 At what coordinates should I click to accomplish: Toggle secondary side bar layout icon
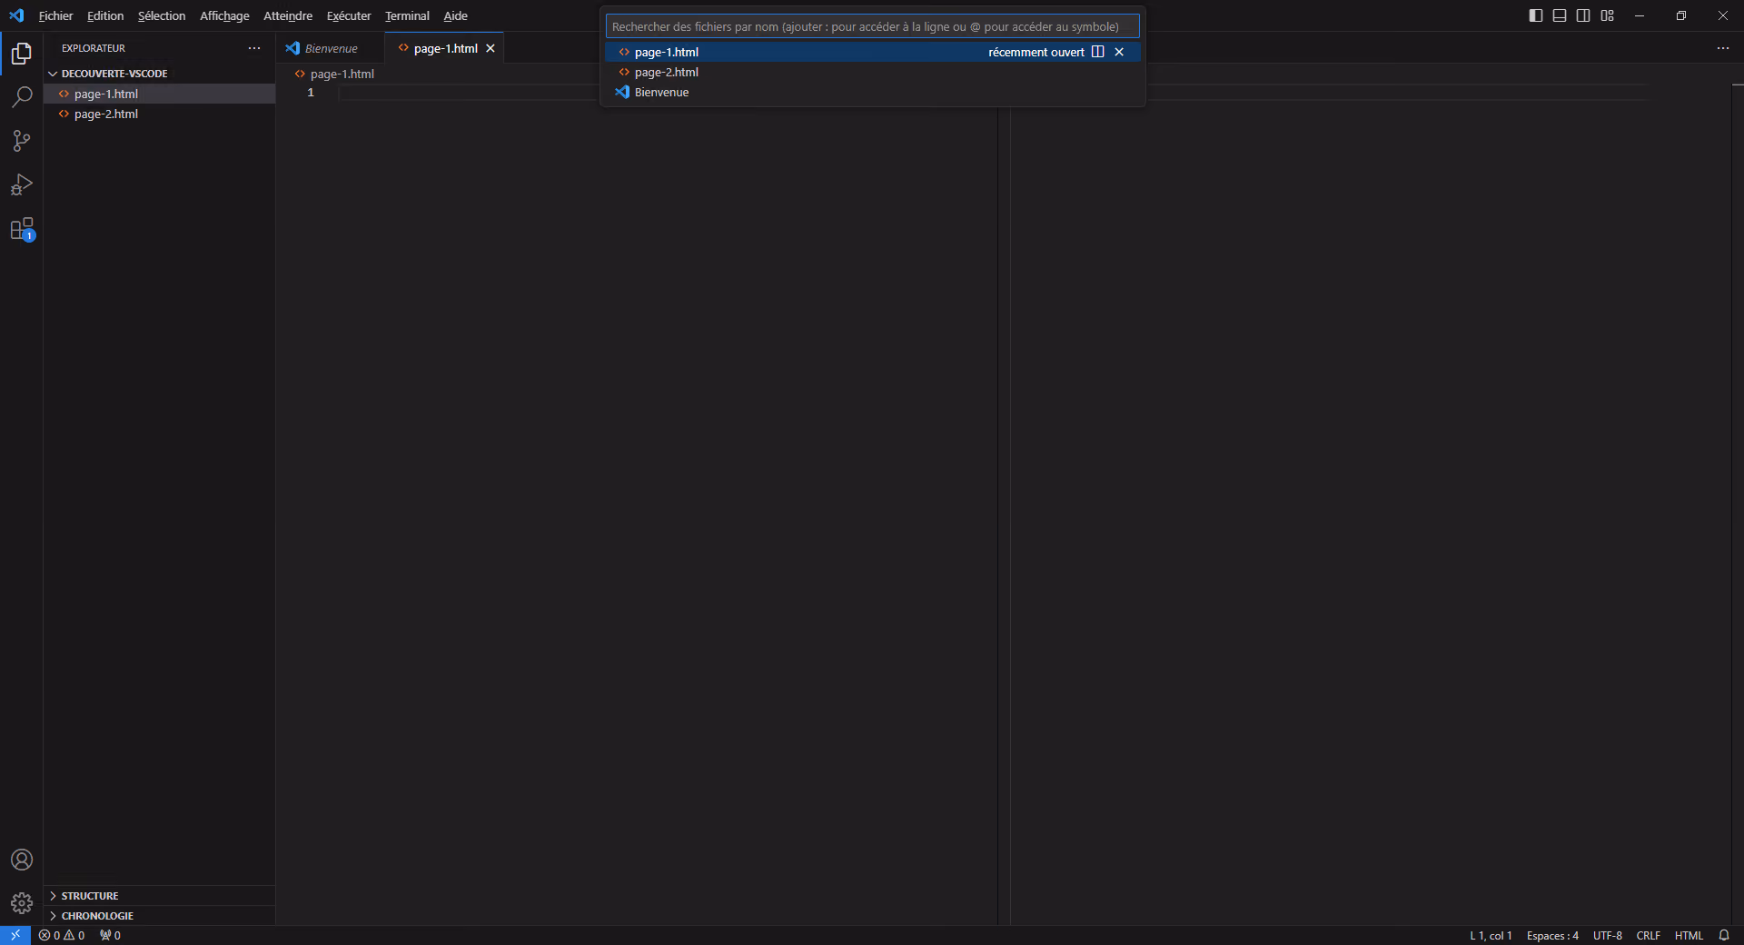[x=1583, y=15]
